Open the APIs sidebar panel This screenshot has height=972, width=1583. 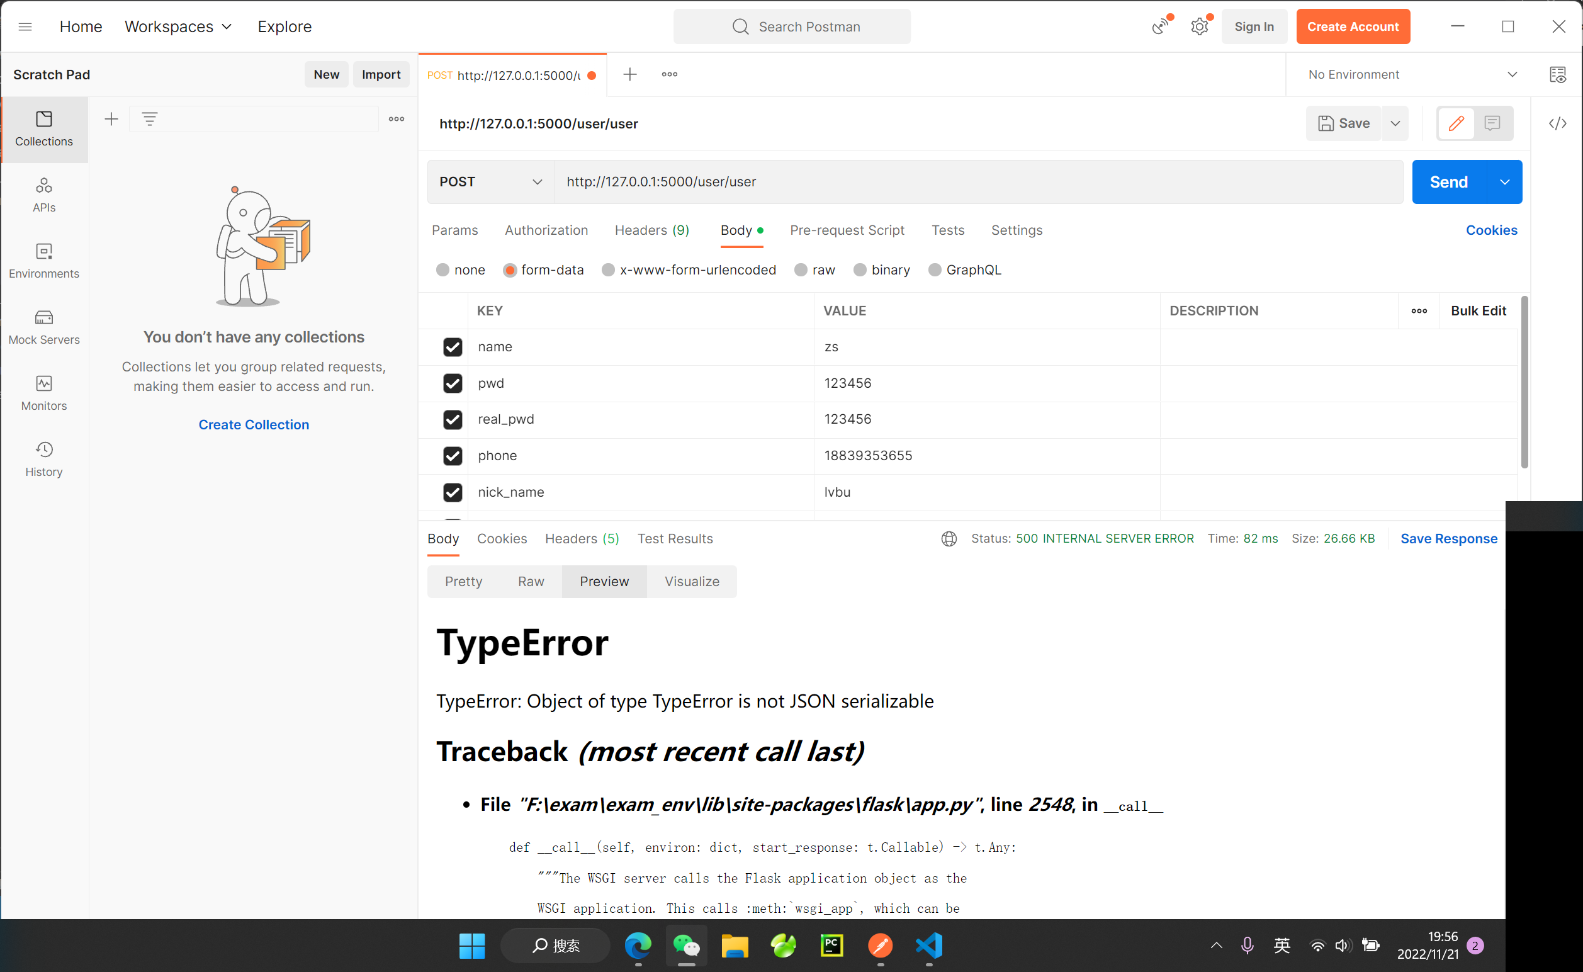(43, 195)
